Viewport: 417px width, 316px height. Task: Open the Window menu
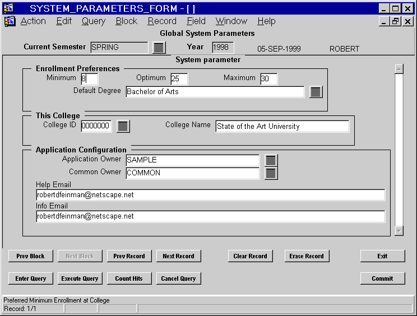coord(231,21)
